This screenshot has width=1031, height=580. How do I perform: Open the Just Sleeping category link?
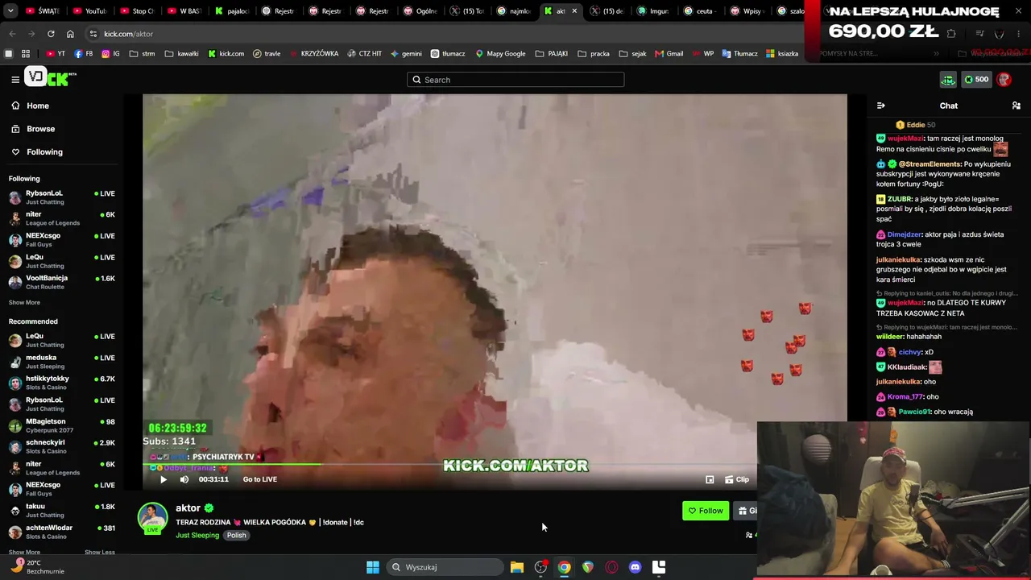197,535
